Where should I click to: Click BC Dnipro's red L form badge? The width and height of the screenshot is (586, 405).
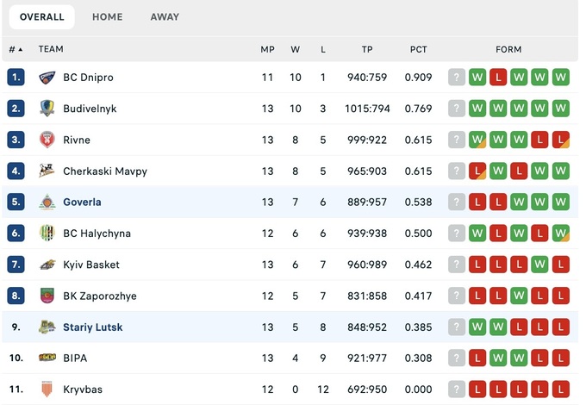click(498, 78)
